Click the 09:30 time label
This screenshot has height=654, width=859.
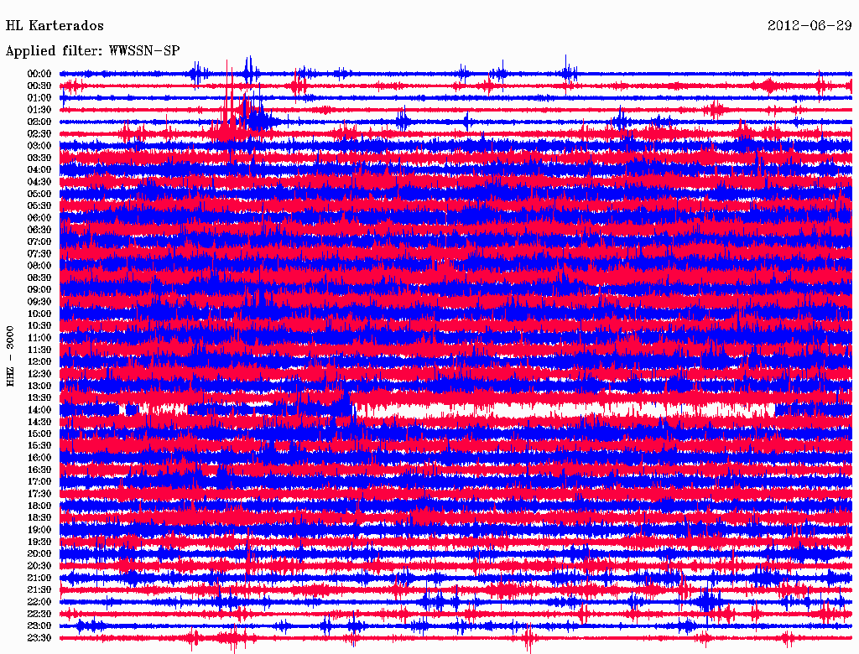39,302
